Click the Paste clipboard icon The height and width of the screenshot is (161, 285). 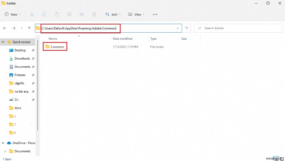point(57,14)
